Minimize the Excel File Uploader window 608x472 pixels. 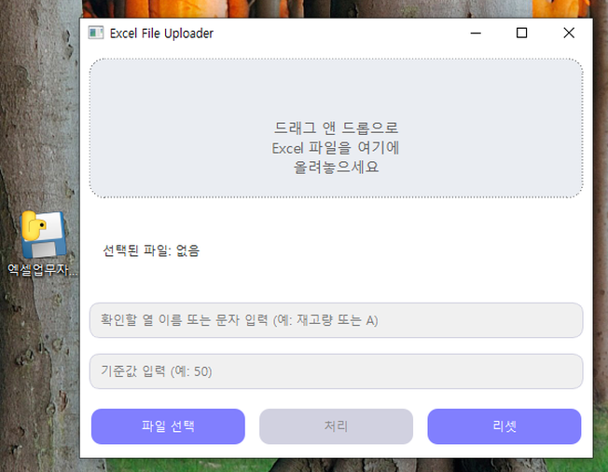(476, 33)
